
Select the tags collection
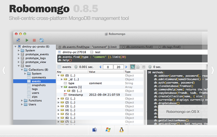(35, 89)
